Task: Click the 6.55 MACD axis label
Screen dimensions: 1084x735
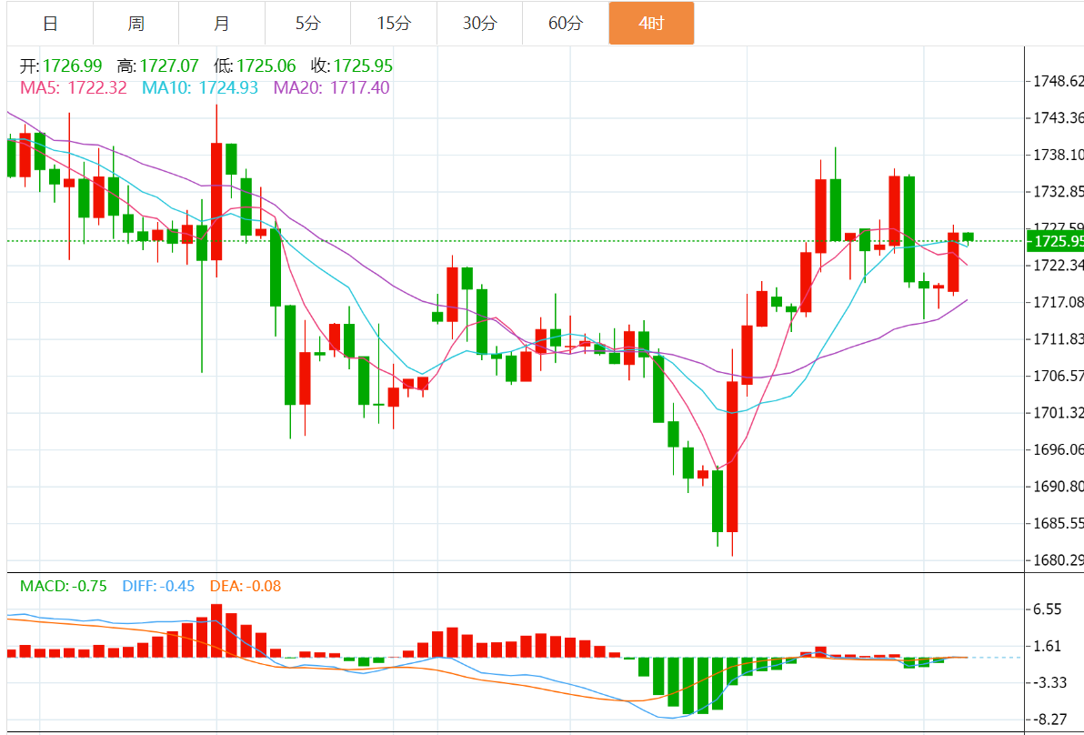Action: pos(1048,609)
